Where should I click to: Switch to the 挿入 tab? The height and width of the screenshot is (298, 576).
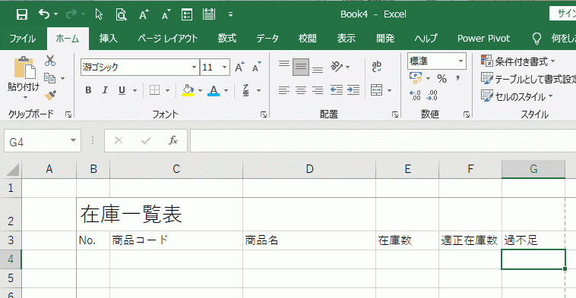[109, 39]
